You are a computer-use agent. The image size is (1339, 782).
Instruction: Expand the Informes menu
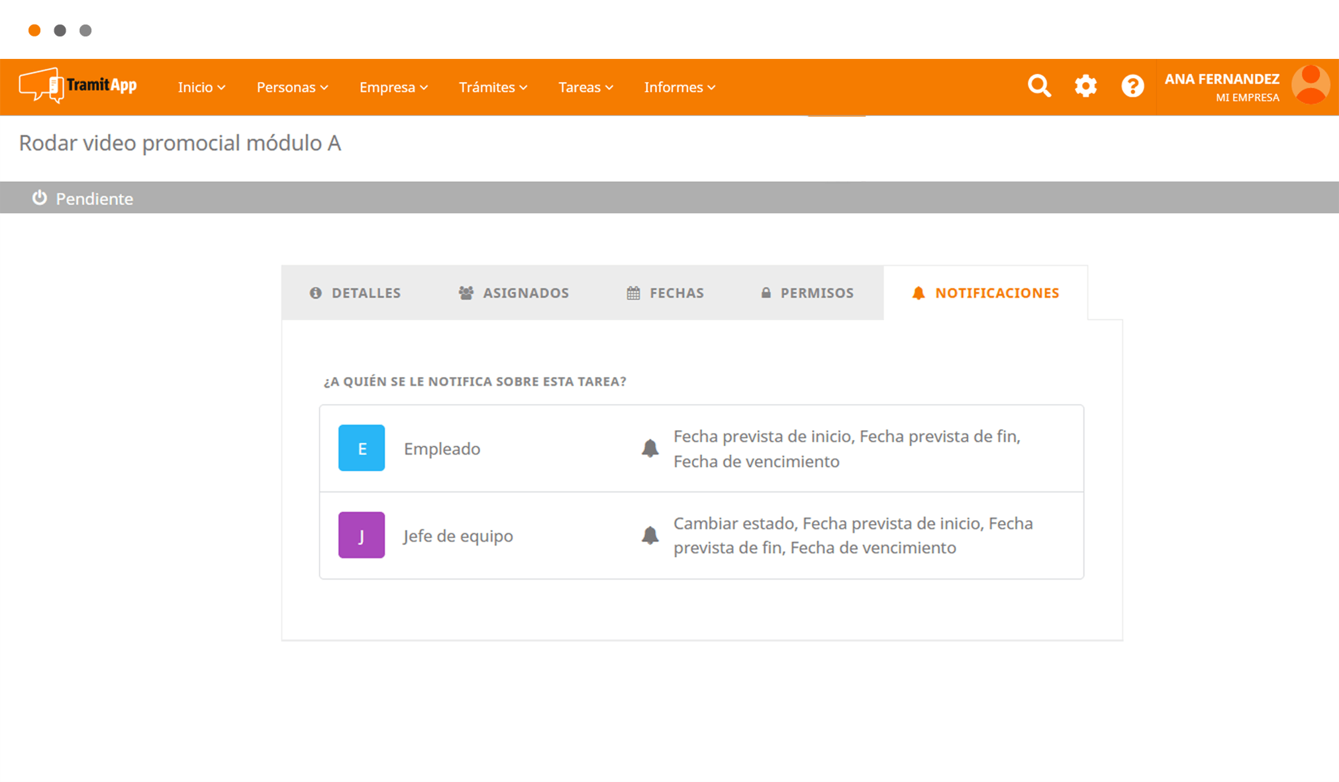tap(679, 87)
